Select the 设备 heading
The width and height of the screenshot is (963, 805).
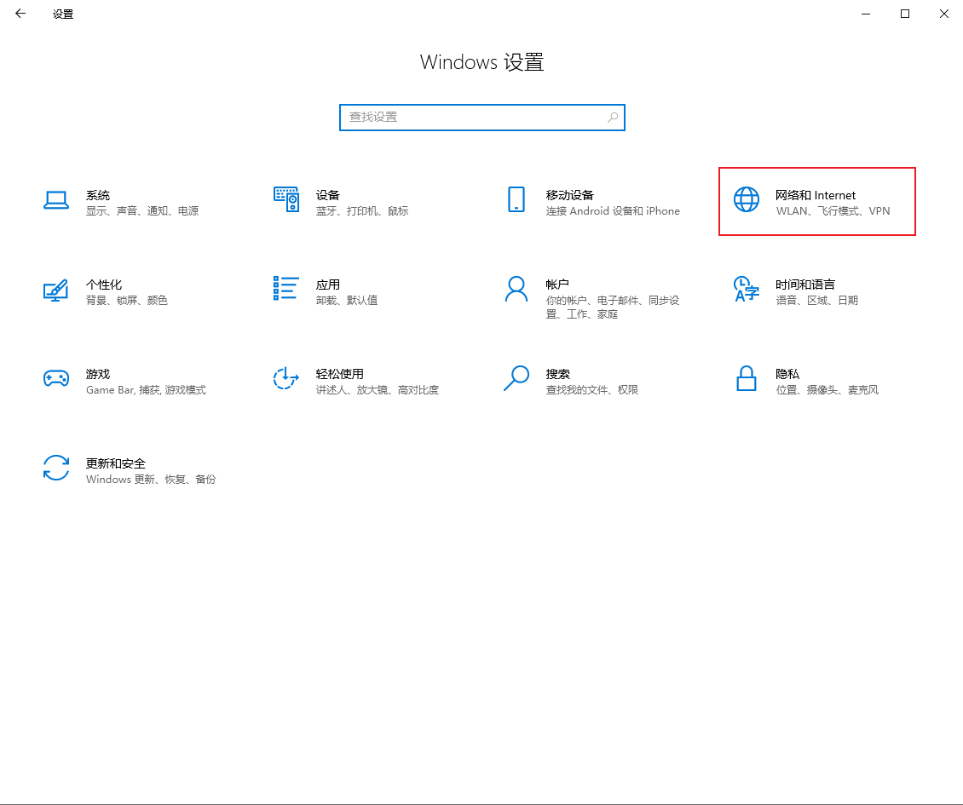click(327, 195)
